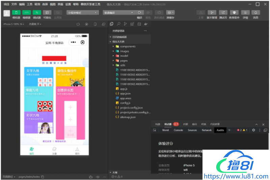Click the compile refresh icon

coord(139,12)
